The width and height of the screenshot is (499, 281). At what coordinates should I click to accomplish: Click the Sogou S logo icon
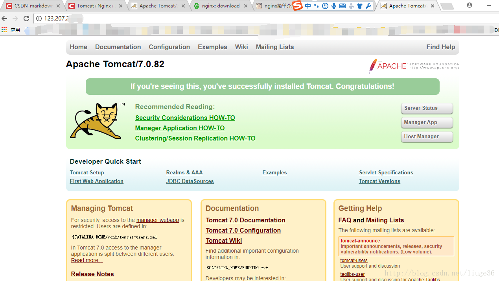[x=298, y=6]
